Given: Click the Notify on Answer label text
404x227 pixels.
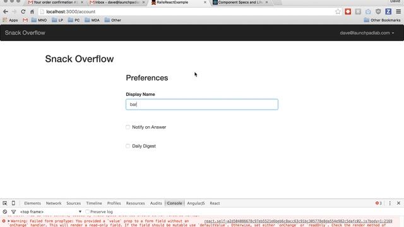Looking at the screenshot, I should 149,127.
